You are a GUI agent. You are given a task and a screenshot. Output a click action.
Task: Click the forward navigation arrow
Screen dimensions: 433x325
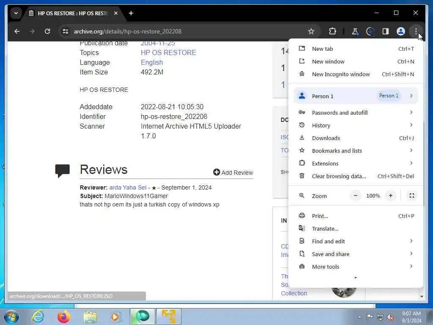click(x=32, y=31)
